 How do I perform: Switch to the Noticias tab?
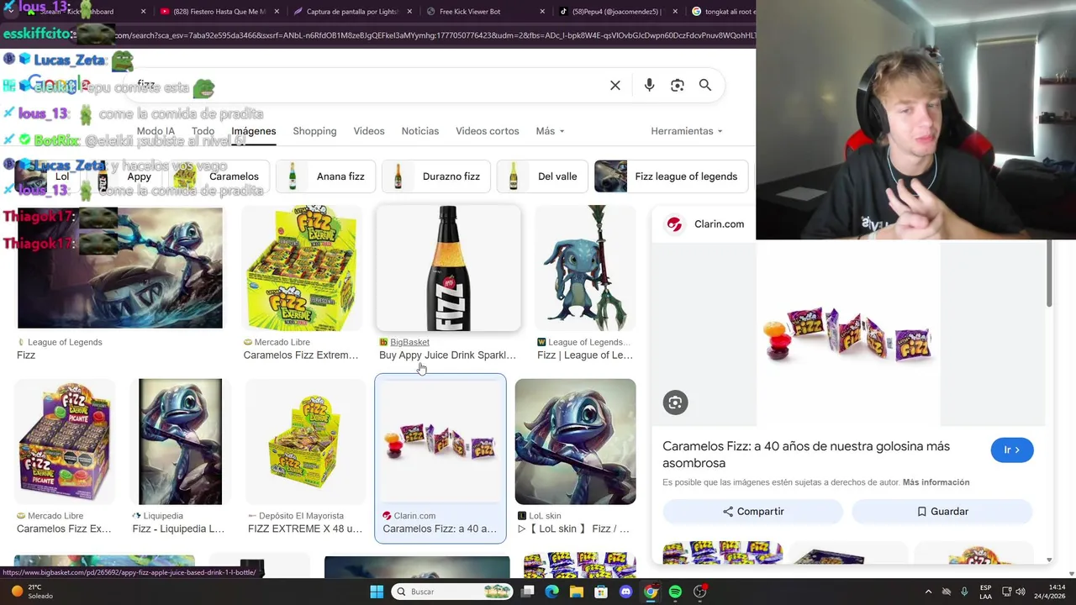[420, 131]
